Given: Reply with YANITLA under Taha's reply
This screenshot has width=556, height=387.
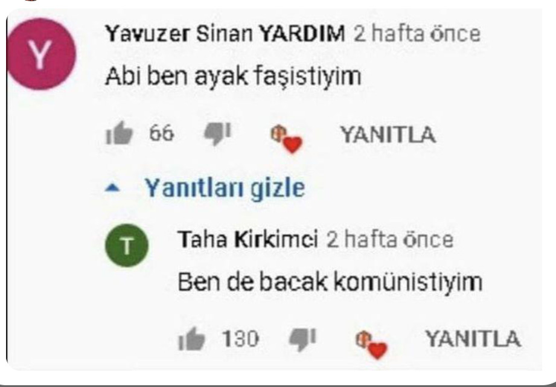Looking at the screenshot, I should pyautogui.click(x=473, y=338).
